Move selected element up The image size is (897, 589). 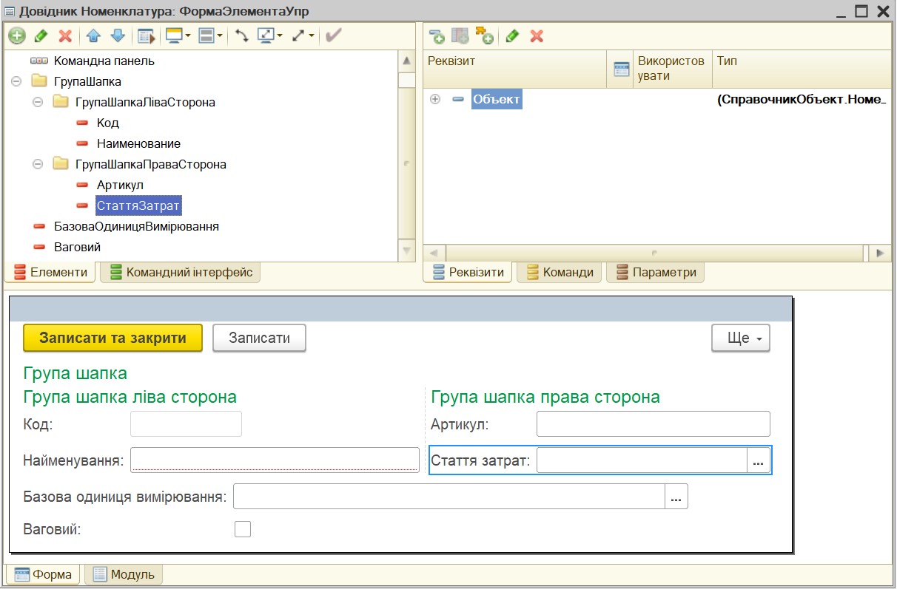point(93,35)
